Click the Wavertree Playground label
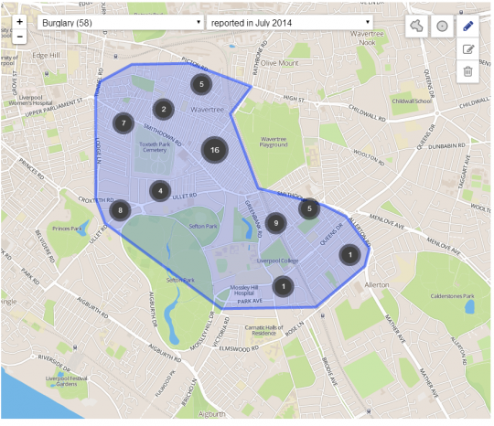 (x=274, y=142)
